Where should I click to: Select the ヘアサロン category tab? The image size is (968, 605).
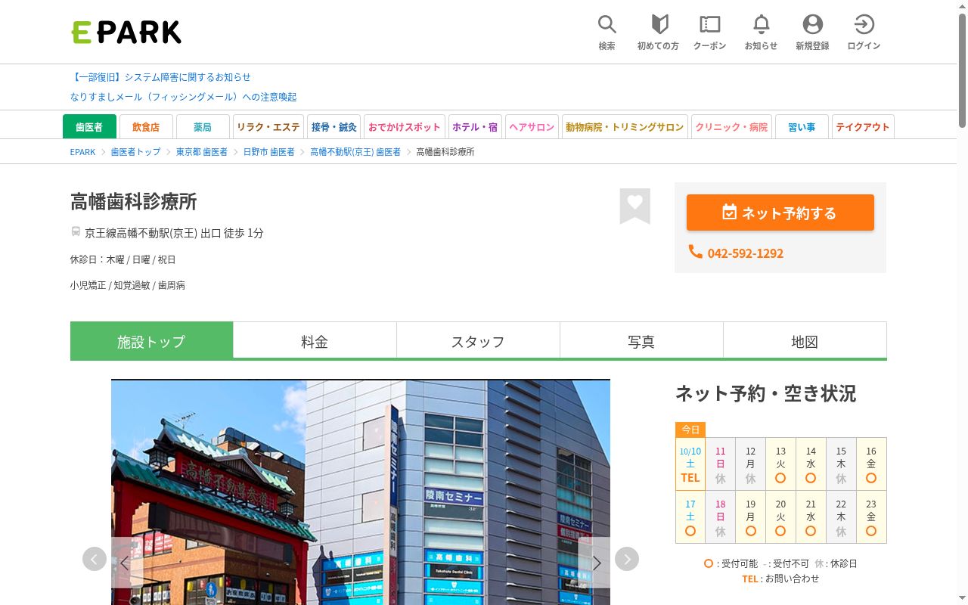tap(532, 127)
